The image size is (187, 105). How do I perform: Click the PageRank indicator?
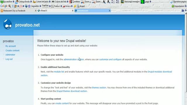(x=45, y=6)
